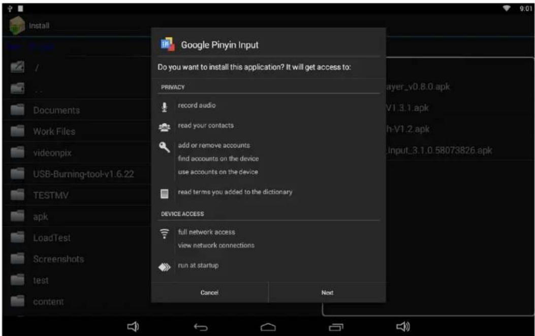Click the folder icon next to Documents
Viewport: 535px width, 336px height.
coord(17,110)
